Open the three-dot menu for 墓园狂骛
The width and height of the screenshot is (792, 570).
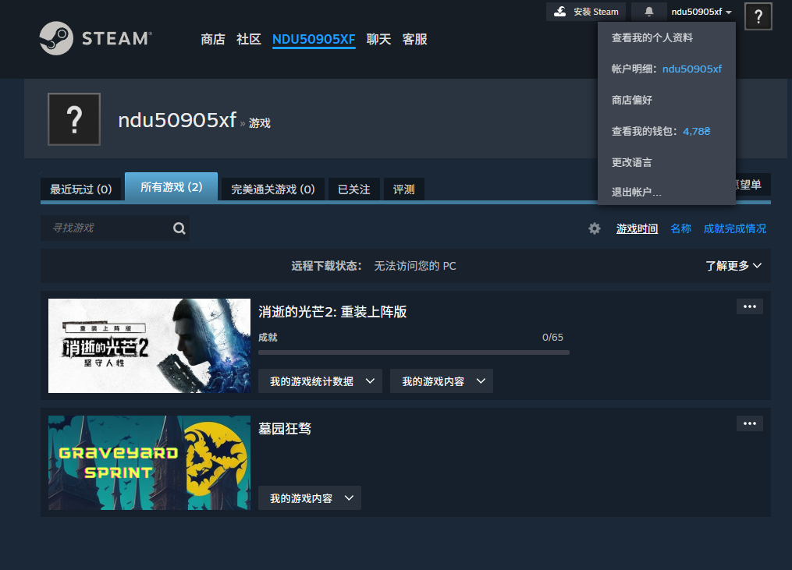(750, 423)
